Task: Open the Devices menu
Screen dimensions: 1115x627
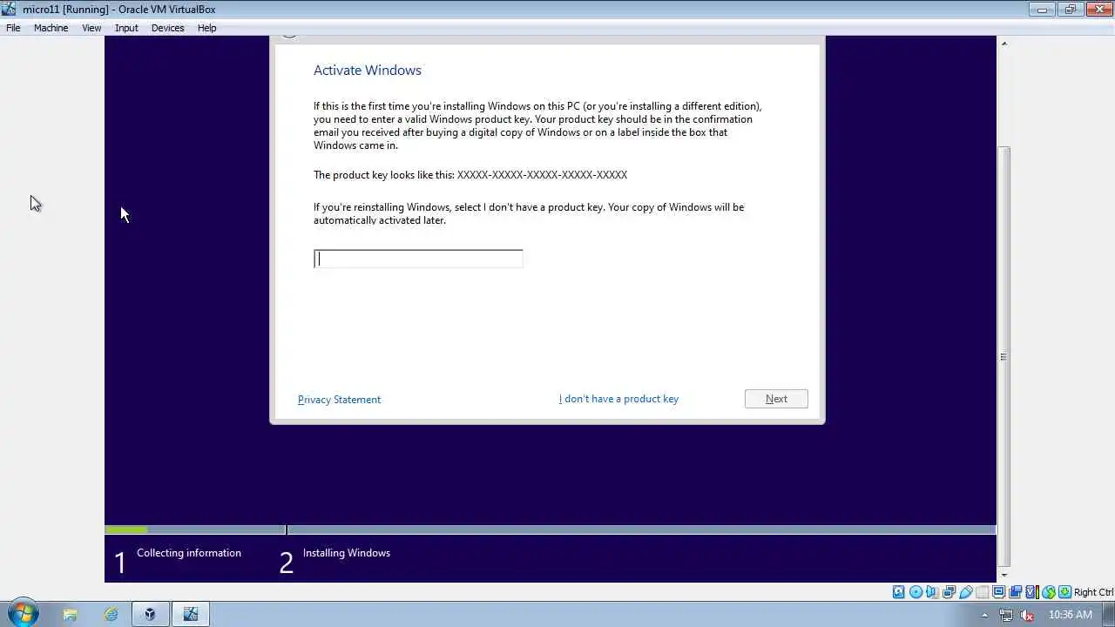Action: [167, 28]
